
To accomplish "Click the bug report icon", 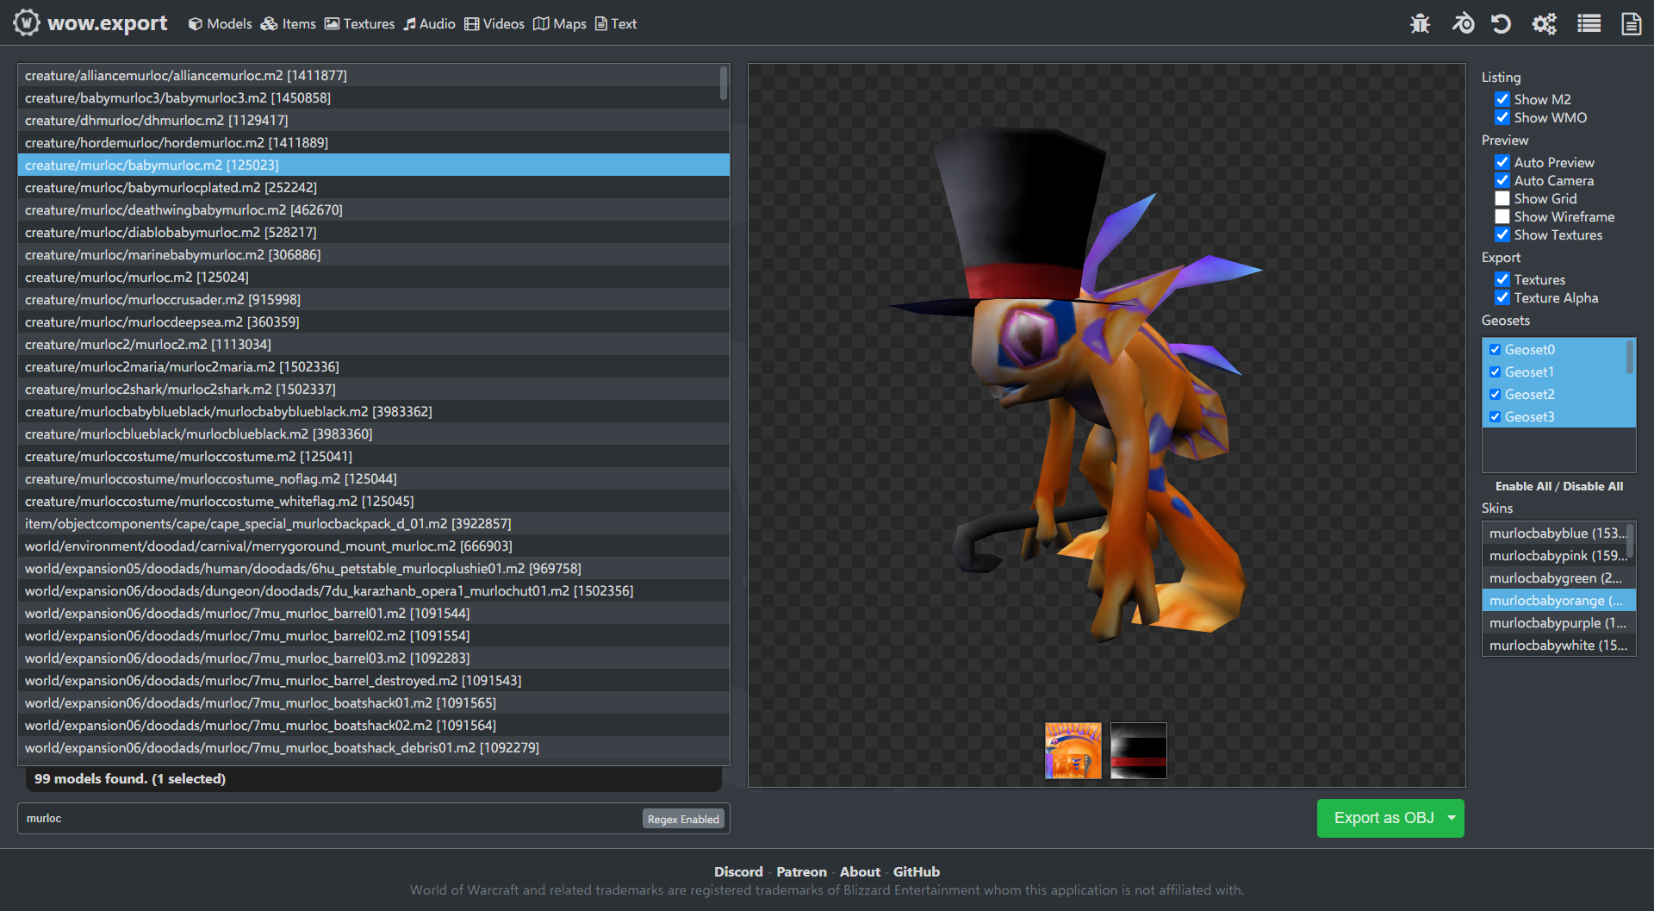I will [1420, 23].
